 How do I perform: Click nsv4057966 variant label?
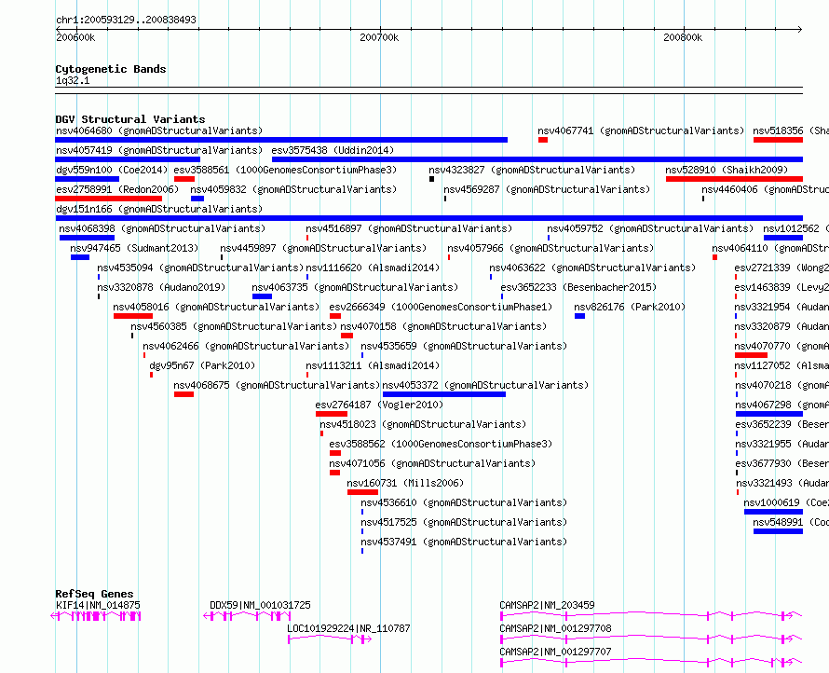pyautogui.click(x=550, y=248)
